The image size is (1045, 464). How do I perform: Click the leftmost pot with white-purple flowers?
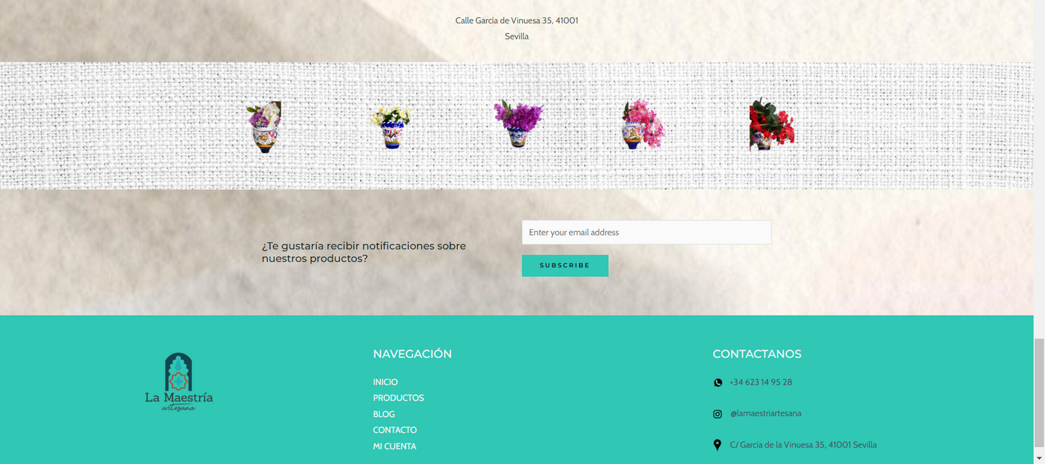click(x=265, y=127)
